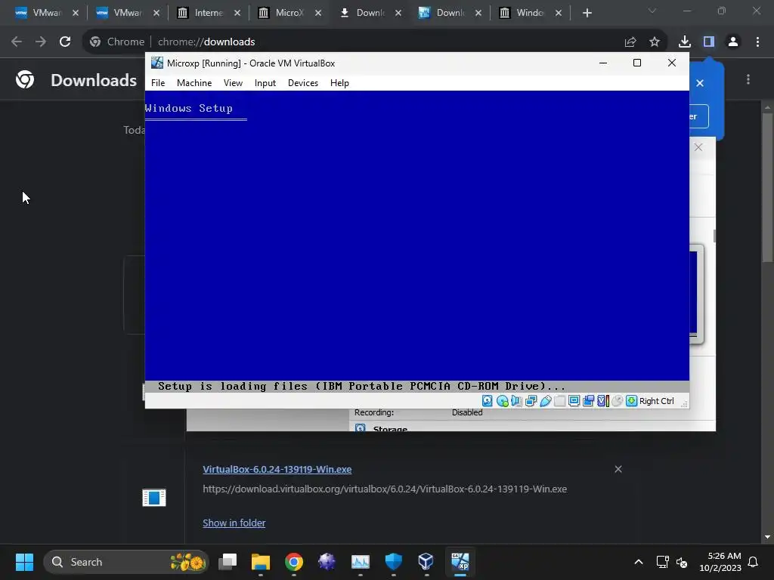Screen dimensions: 774x580
Task: Open Task View from taskbar
Action: (x=228, y=562)
